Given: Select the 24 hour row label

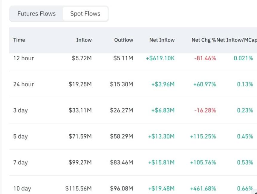Looking at the screenshot, I should pyautogui.click(x=23, y=84).
